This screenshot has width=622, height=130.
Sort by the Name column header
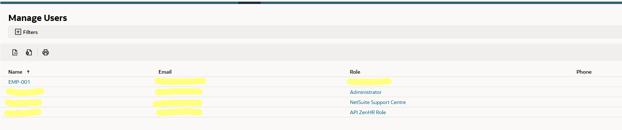[x=15, y=72]
